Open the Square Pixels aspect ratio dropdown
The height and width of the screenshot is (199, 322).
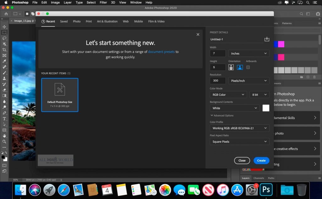pyautogui.click(x=239, y=142)
